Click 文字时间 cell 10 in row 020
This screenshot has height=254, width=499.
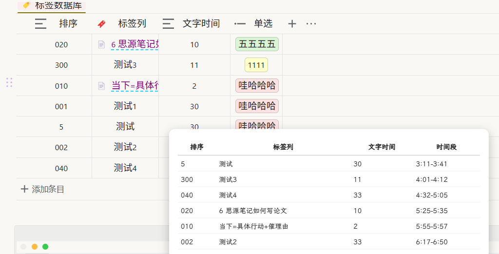click(x=194, y=44)
